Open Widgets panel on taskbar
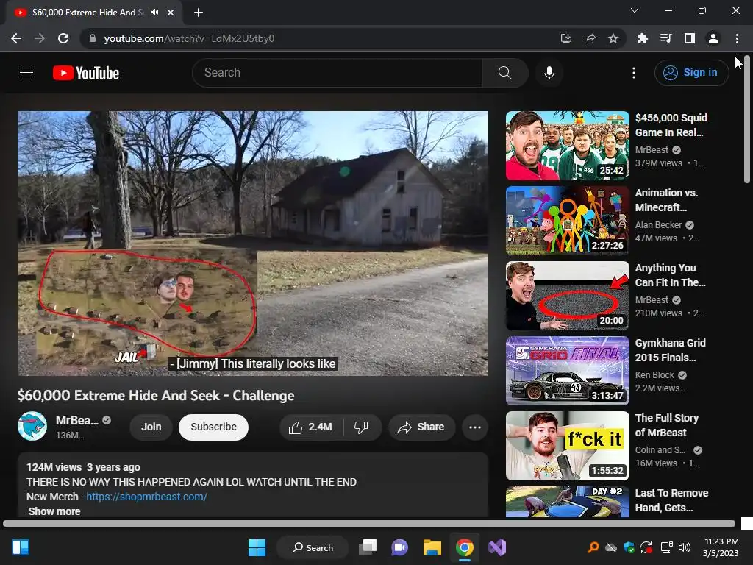 tap(21, 547)
